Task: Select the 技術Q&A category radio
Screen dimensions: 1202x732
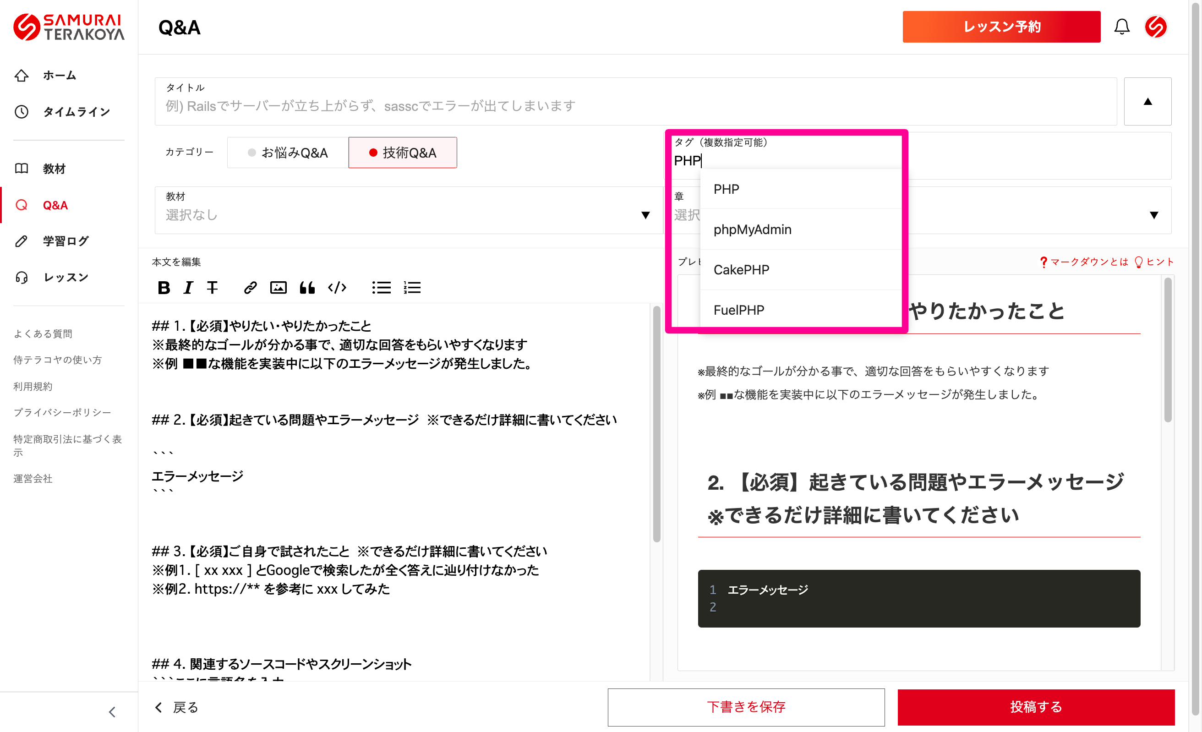Action: 403,153
